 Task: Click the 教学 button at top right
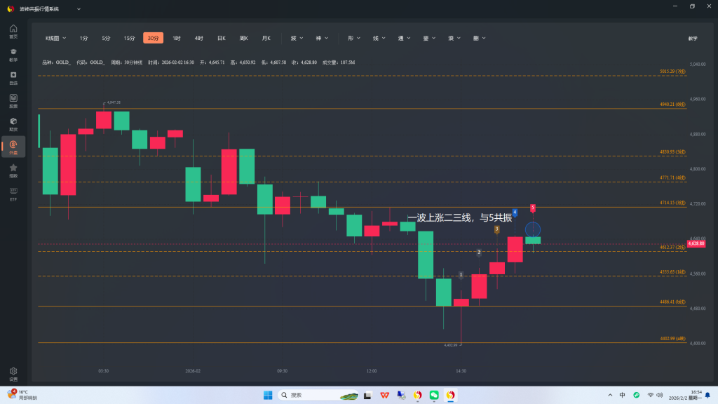[x=693, y=38]
